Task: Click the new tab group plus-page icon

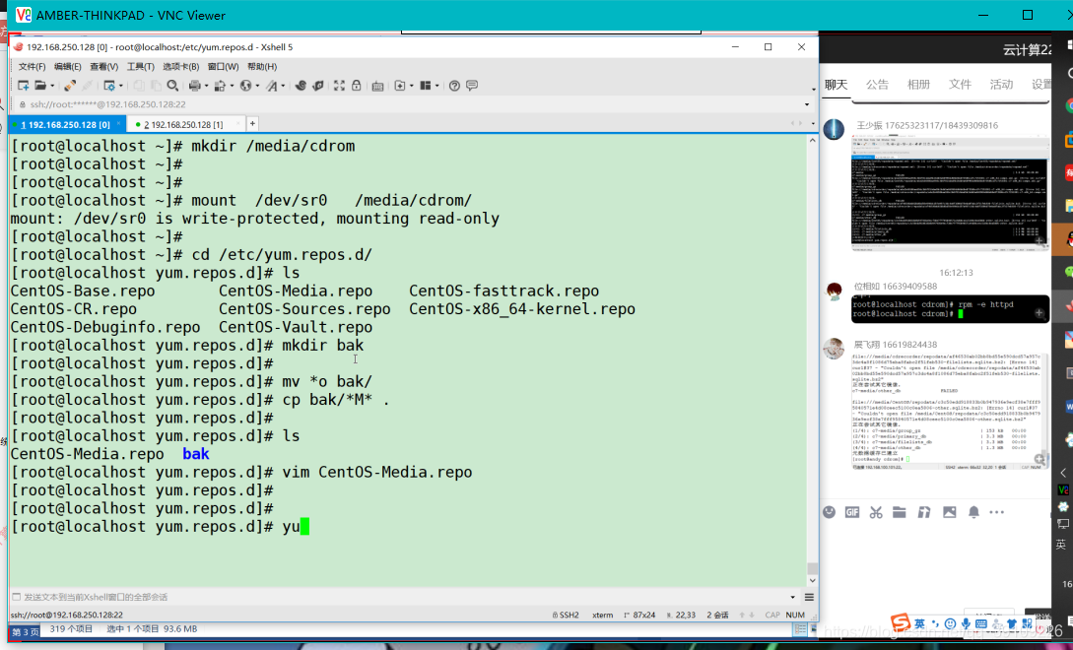Action: point(400,86)
